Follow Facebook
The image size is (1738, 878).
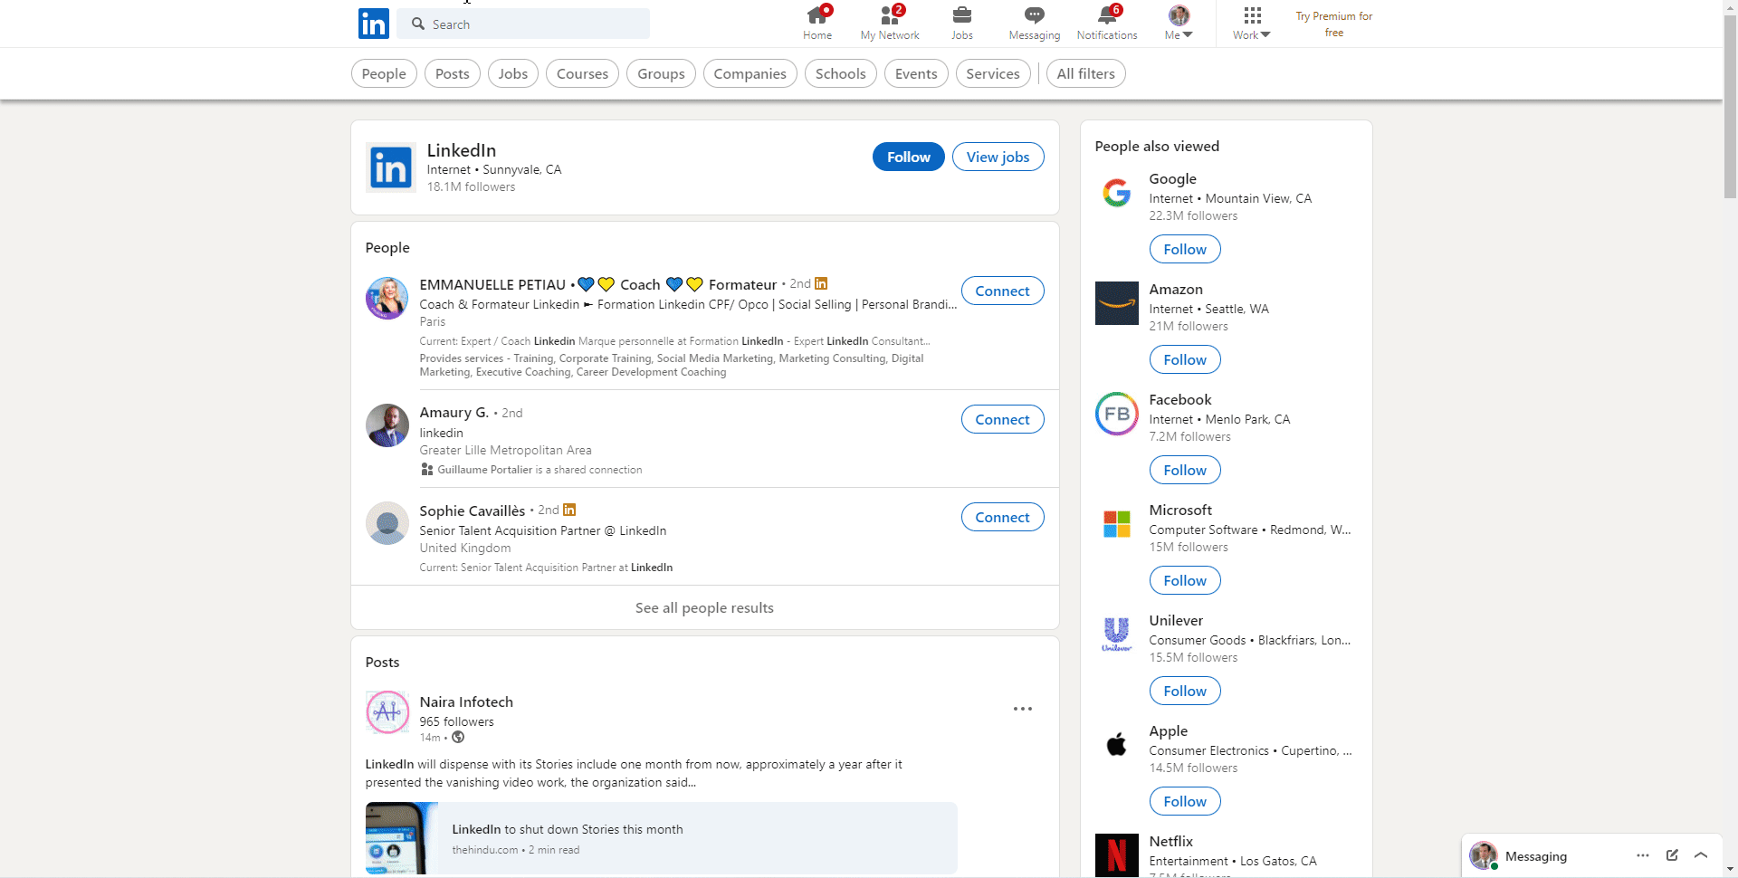pyautogui.click(x=1185, y=470)
